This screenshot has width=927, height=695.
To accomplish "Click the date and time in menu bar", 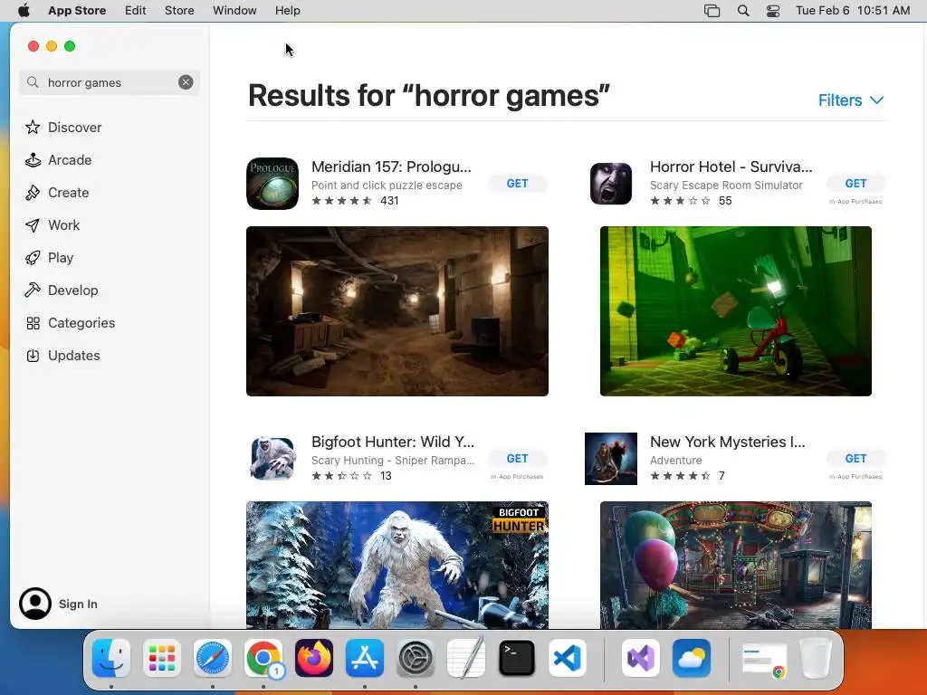I will click(853, 10).
